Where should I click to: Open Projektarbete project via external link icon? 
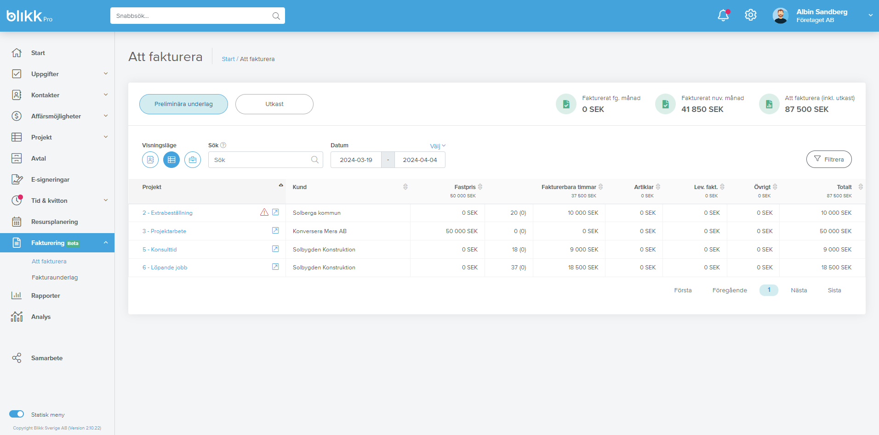(x=275, y=230)
